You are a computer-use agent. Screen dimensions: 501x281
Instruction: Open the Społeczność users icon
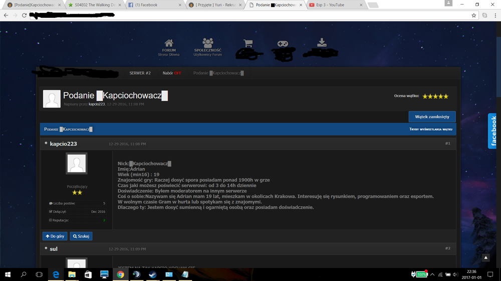(x=208, y=43)
